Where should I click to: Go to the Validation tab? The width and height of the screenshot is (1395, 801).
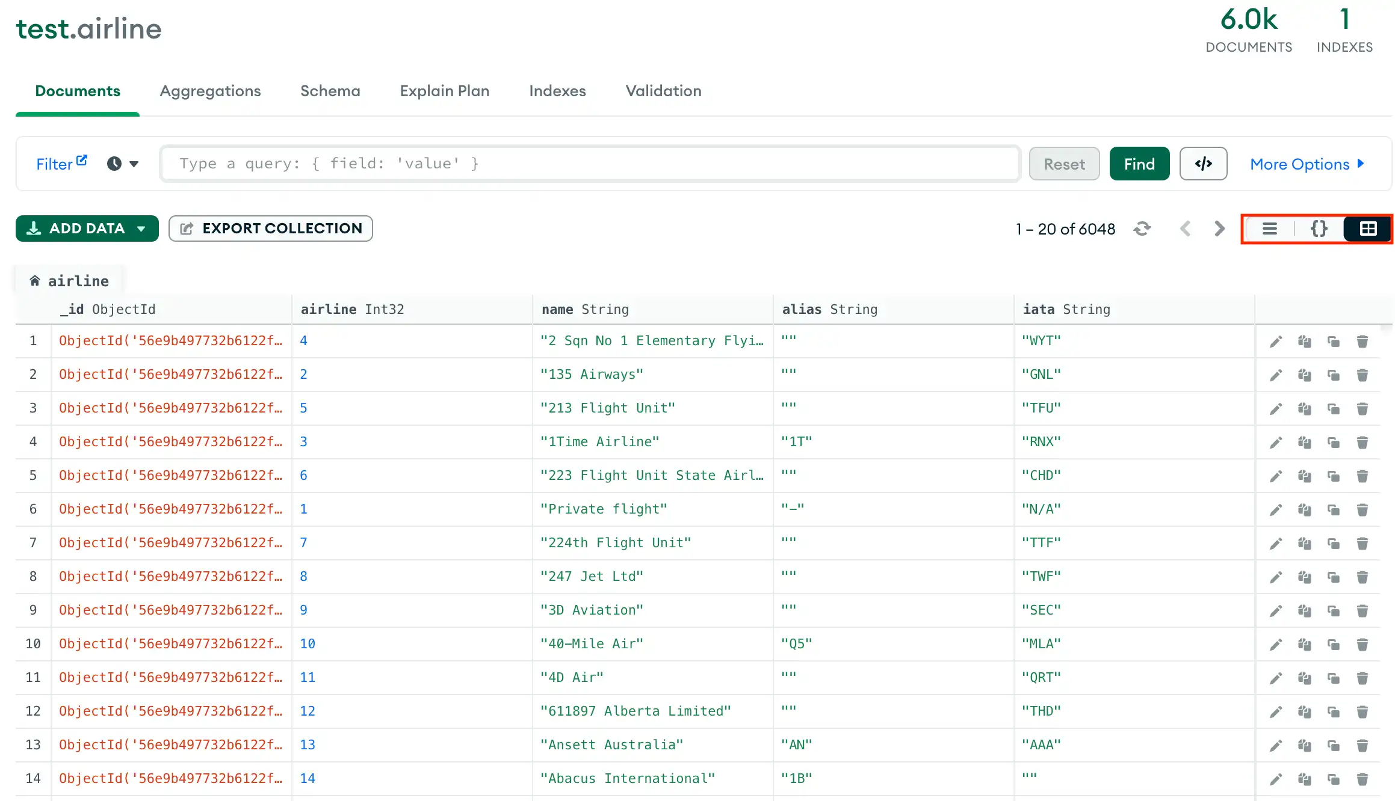pyautogui.click(x=663, y=91)
